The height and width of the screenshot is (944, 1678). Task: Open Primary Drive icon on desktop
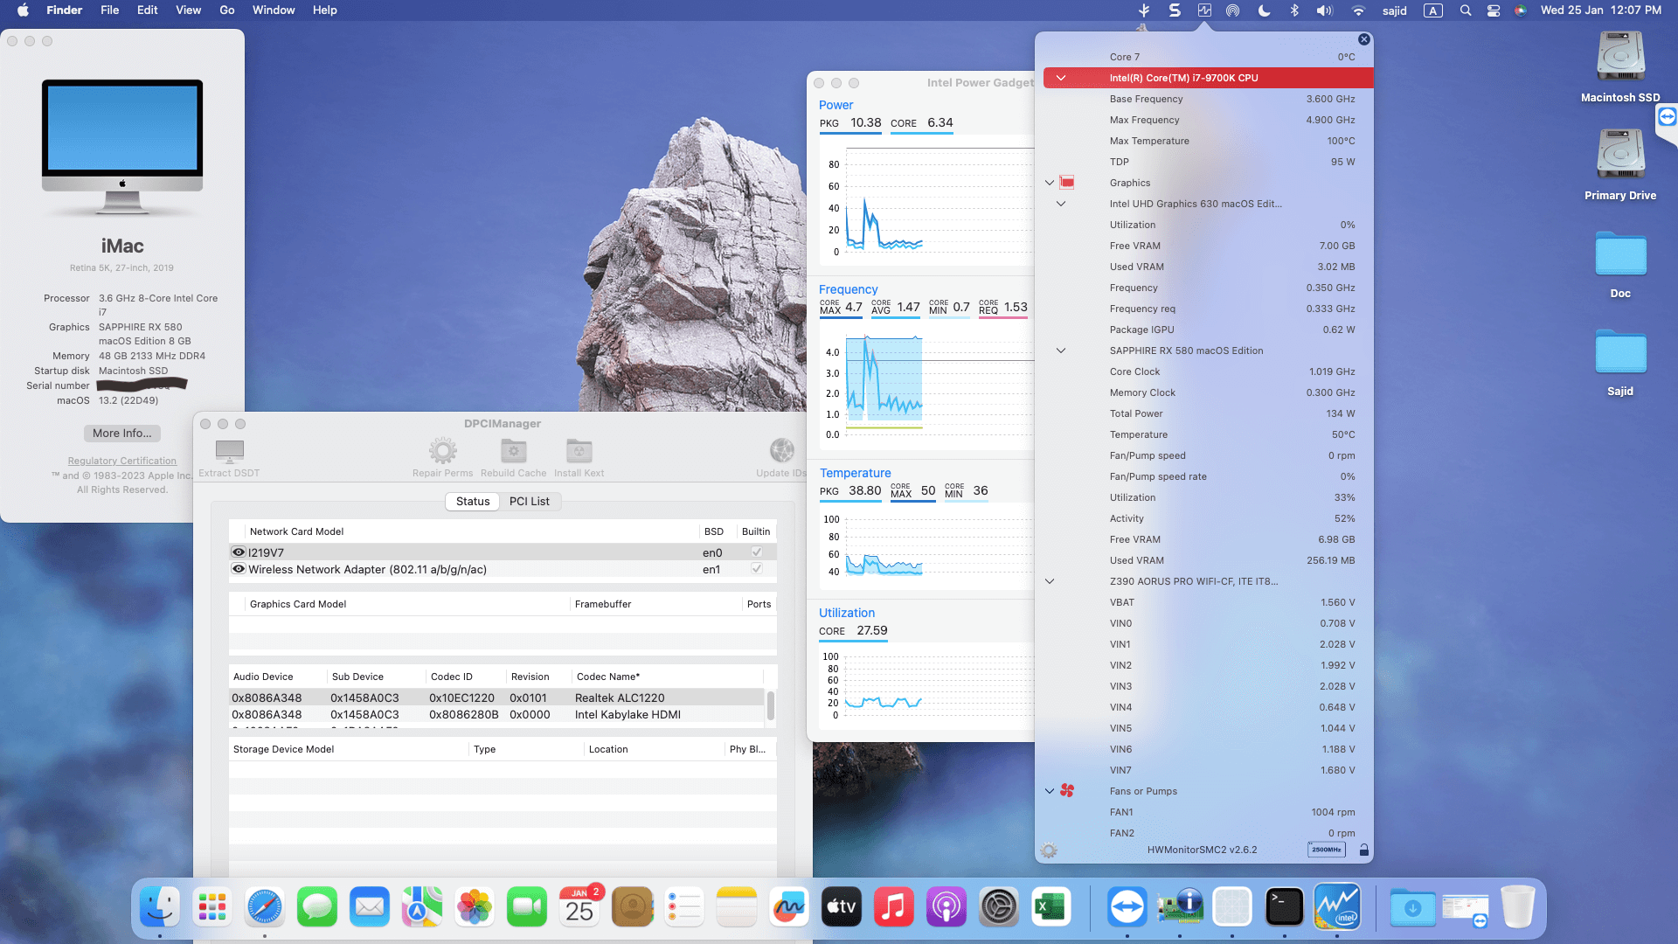click(1620, 156)
